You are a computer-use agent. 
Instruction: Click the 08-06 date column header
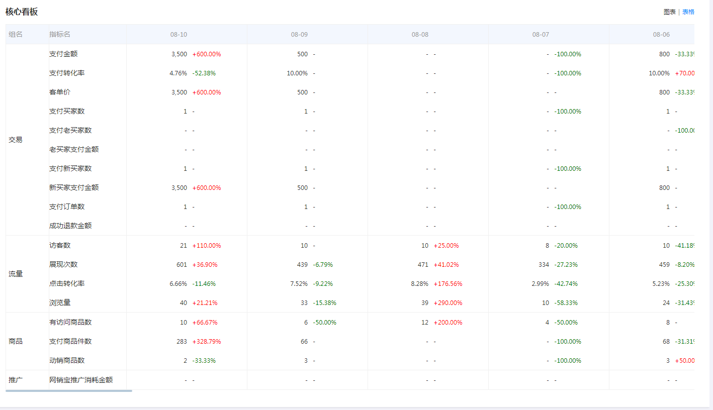click(661, 35)
